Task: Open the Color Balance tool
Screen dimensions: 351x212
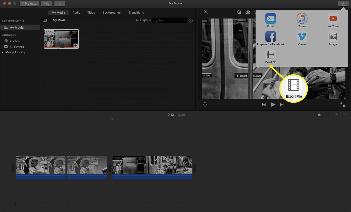Action: pos(239,12)
